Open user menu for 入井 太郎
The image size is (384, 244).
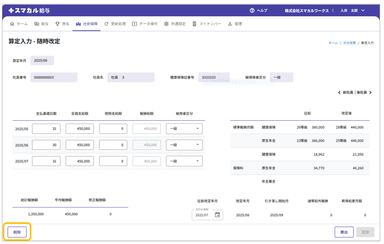(x=353, y=10)
